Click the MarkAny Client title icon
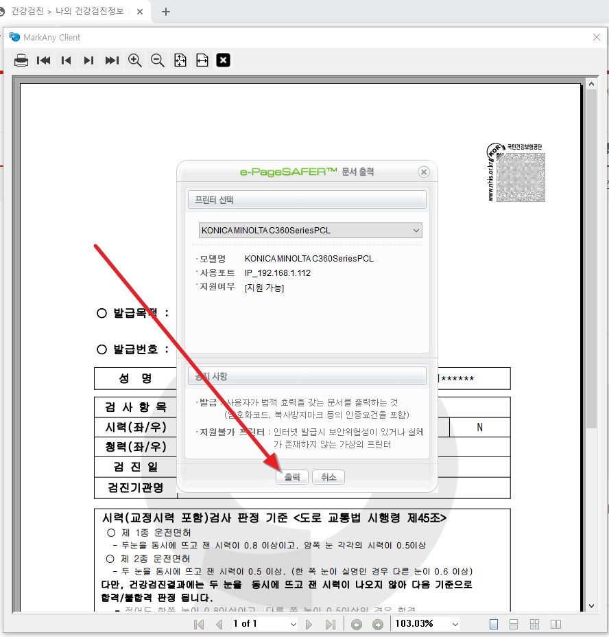This screenshot has width=609, height=637. (x=14, y=37)
